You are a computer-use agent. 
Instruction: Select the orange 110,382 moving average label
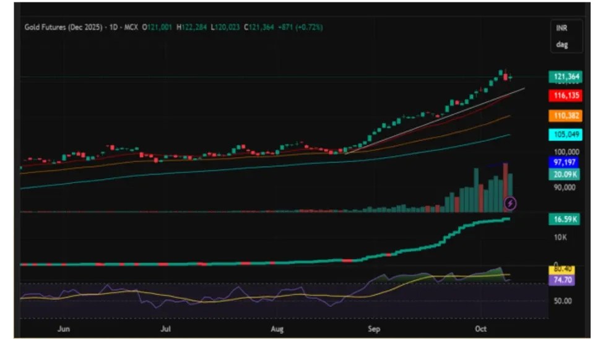(566, 116)
